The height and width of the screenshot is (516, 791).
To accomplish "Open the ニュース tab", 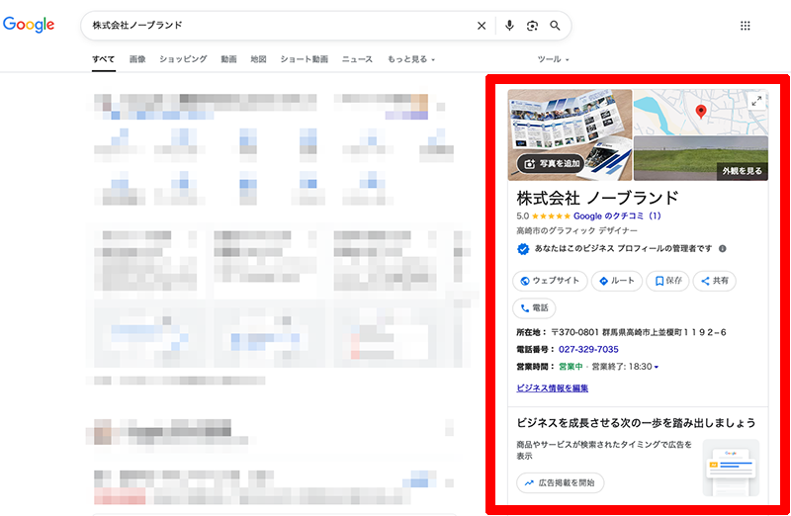I will (357, 59).
